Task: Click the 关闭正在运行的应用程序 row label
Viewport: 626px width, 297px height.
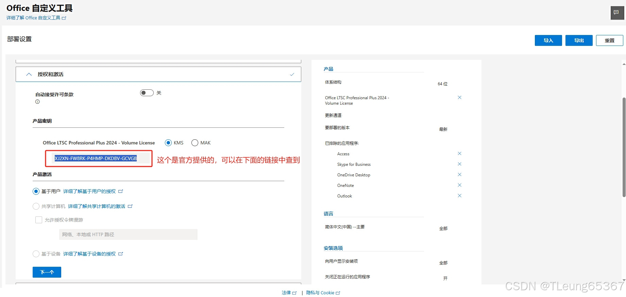Action: [348, 277]
